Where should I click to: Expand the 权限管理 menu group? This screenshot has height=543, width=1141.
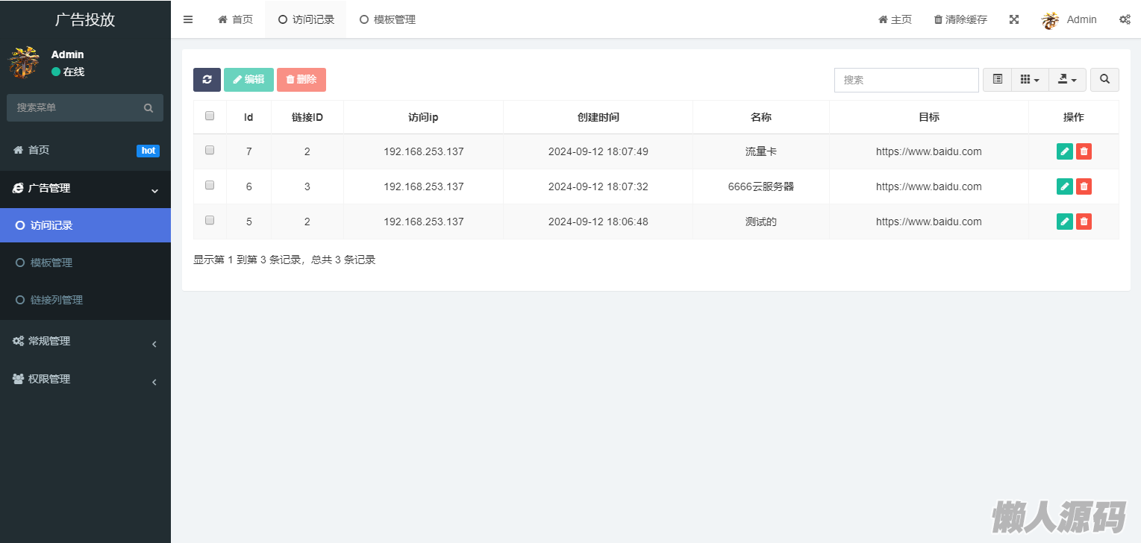[85, 380]
